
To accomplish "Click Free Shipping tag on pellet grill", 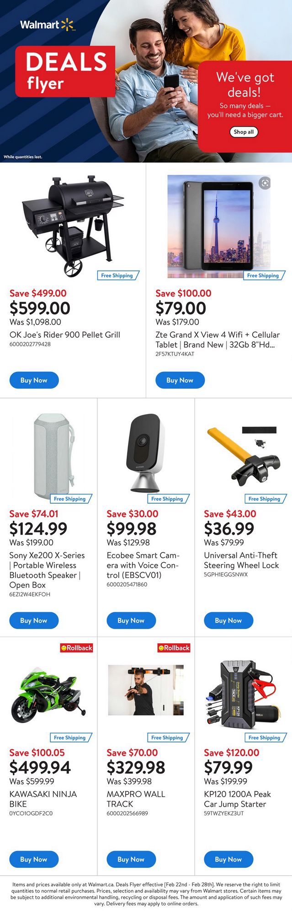I will [x=117, y=275].
